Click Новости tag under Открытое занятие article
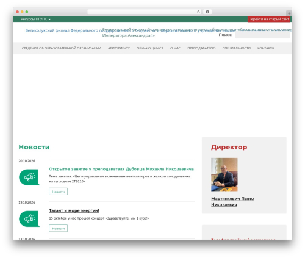The image size is (305, 258). click(x=58, y=192)
